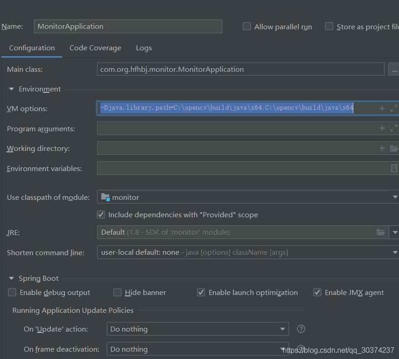Expand the VM options field editor
399x359 pixels.
[x=394, y=108]
